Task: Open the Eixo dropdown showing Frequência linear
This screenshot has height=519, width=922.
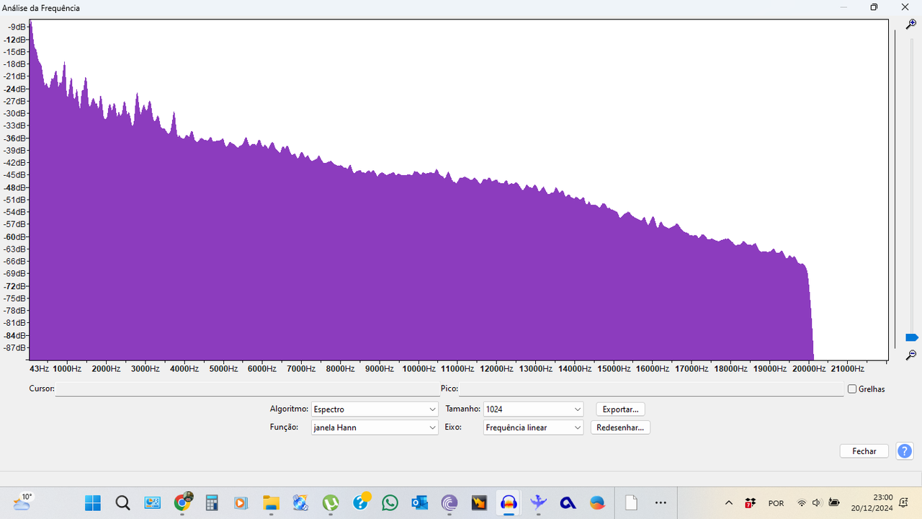Action: point(533,427)
